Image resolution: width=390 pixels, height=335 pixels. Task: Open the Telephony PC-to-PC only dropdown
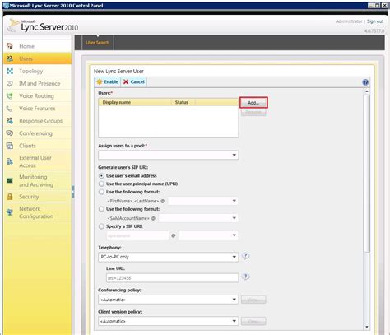tap(169, 257)
